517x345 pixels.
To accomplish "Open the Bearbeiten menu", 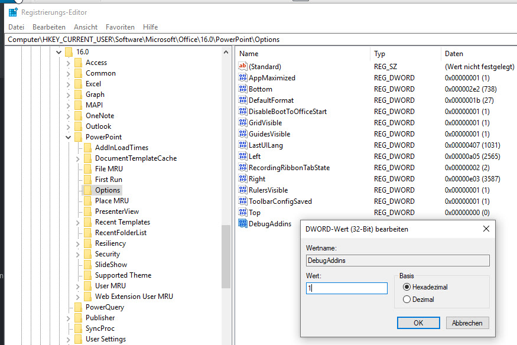I will 49,27.
